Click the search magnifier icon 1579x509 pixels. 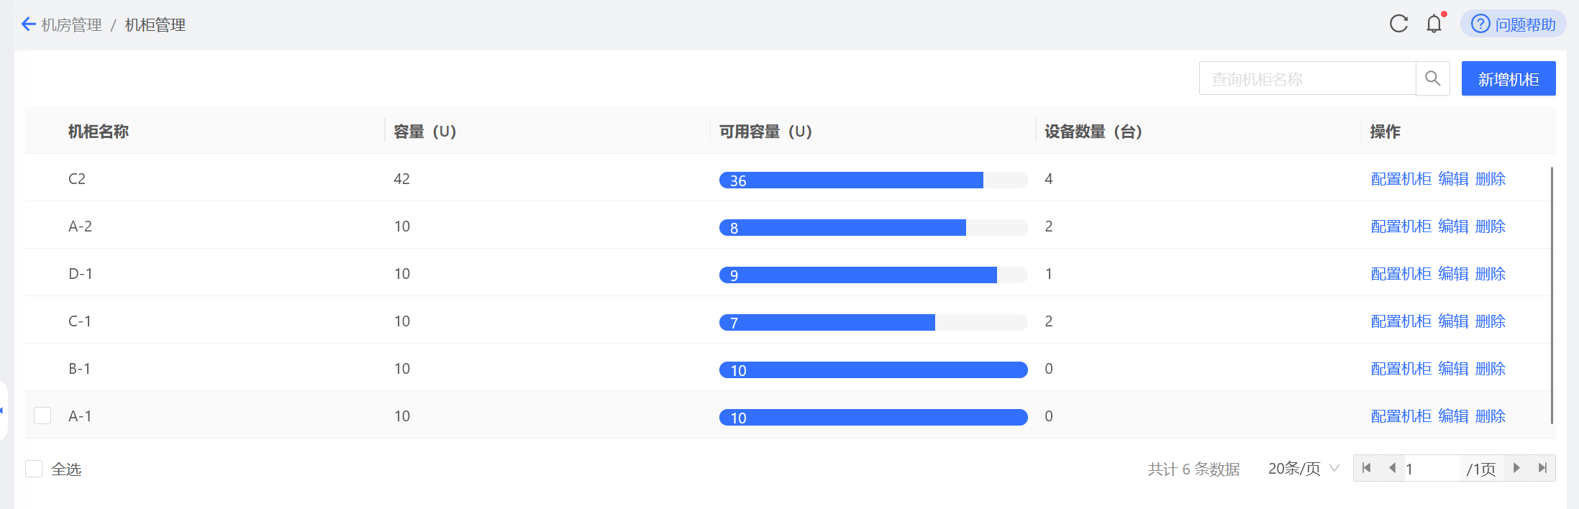1432,78
